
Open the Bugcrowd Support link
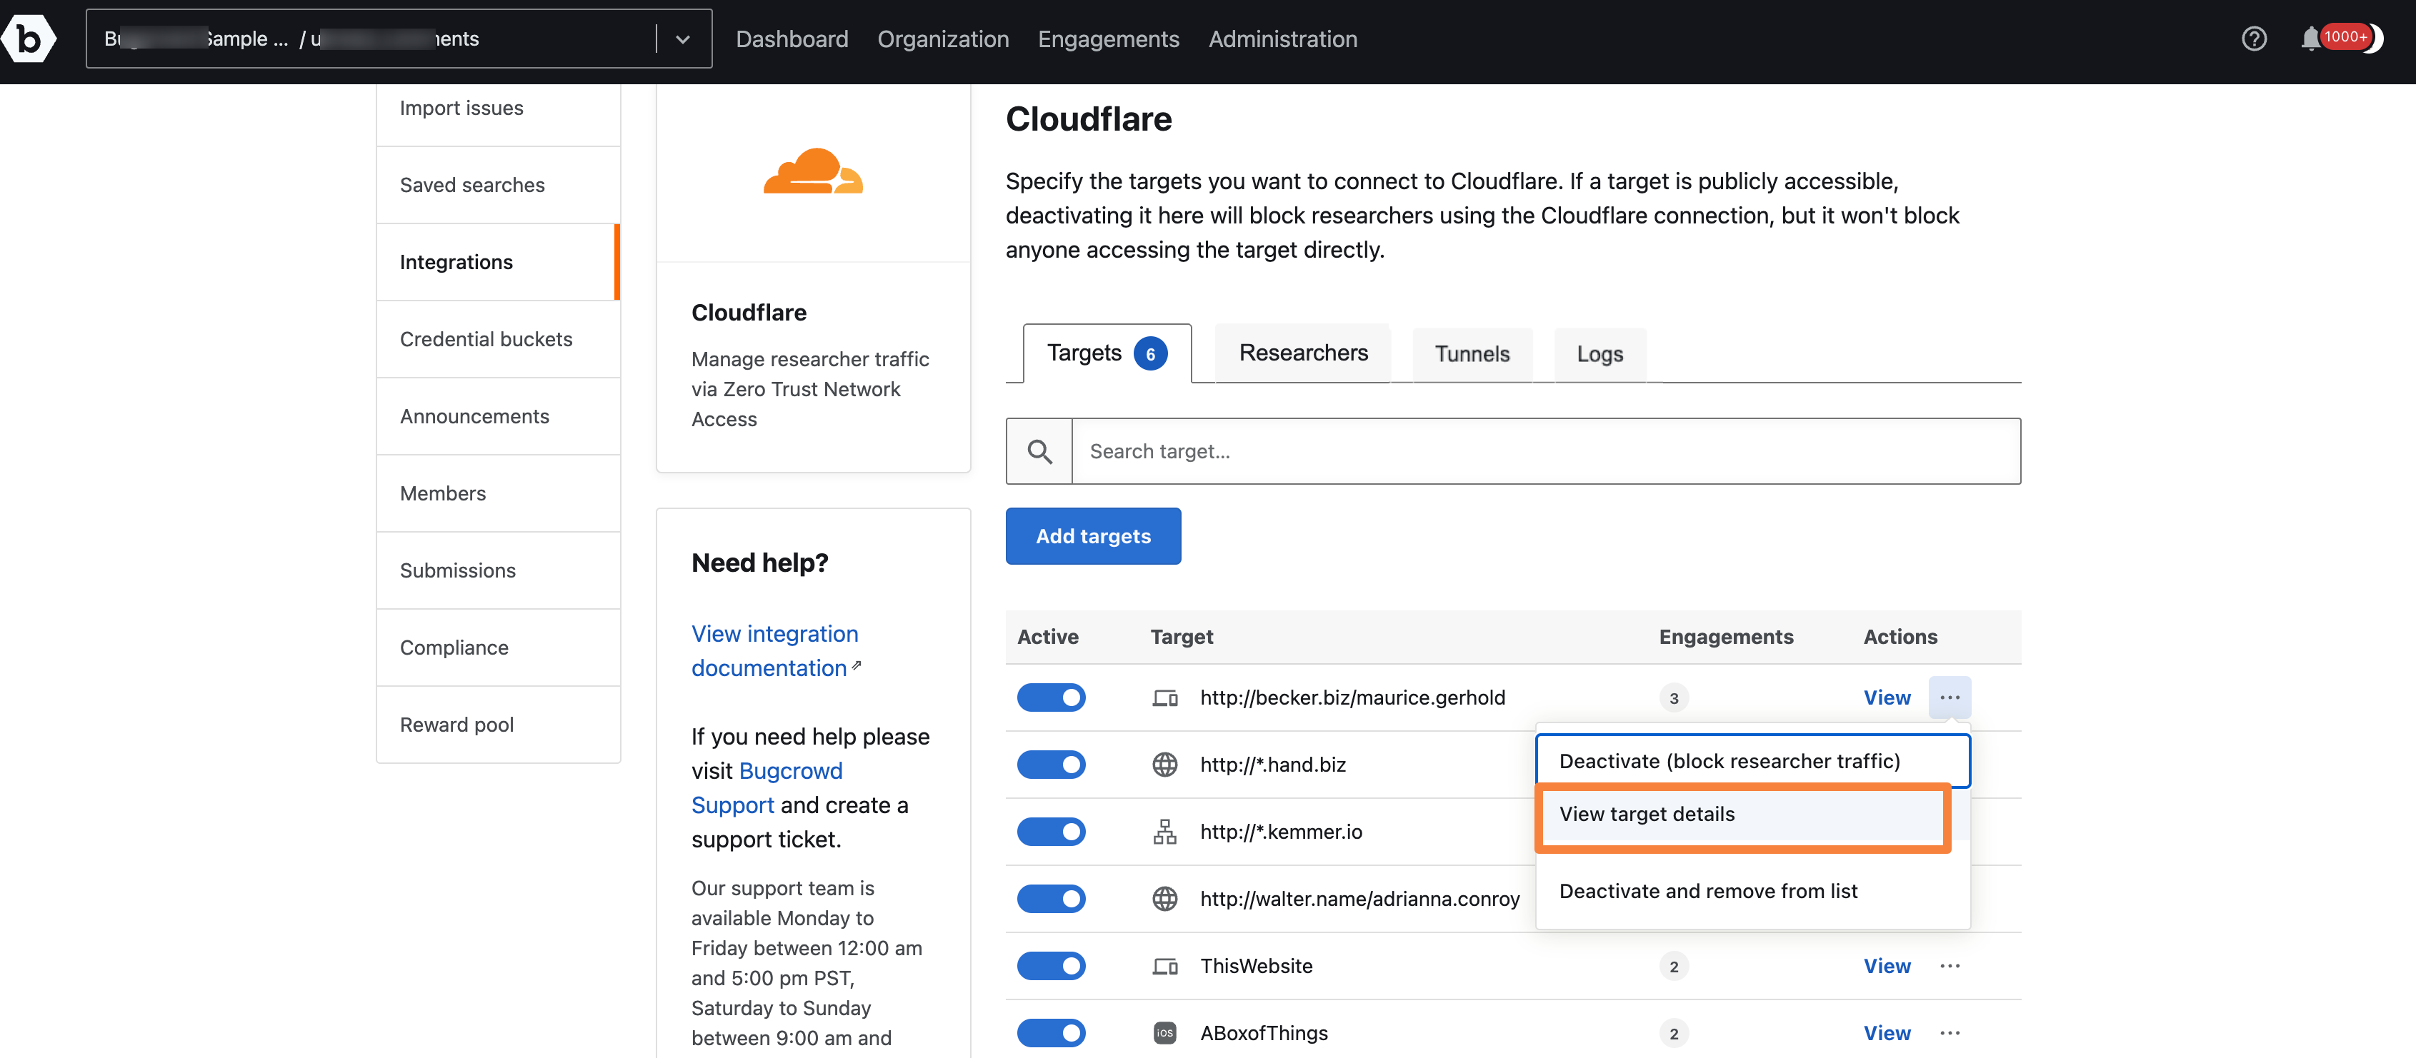(x=767, y=788)
